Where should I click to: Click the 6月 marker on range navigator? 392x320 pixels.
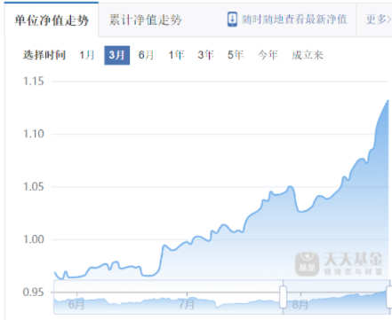76,304
